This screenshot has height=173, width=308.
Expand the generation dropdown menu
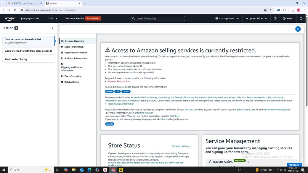coord(256,18)
